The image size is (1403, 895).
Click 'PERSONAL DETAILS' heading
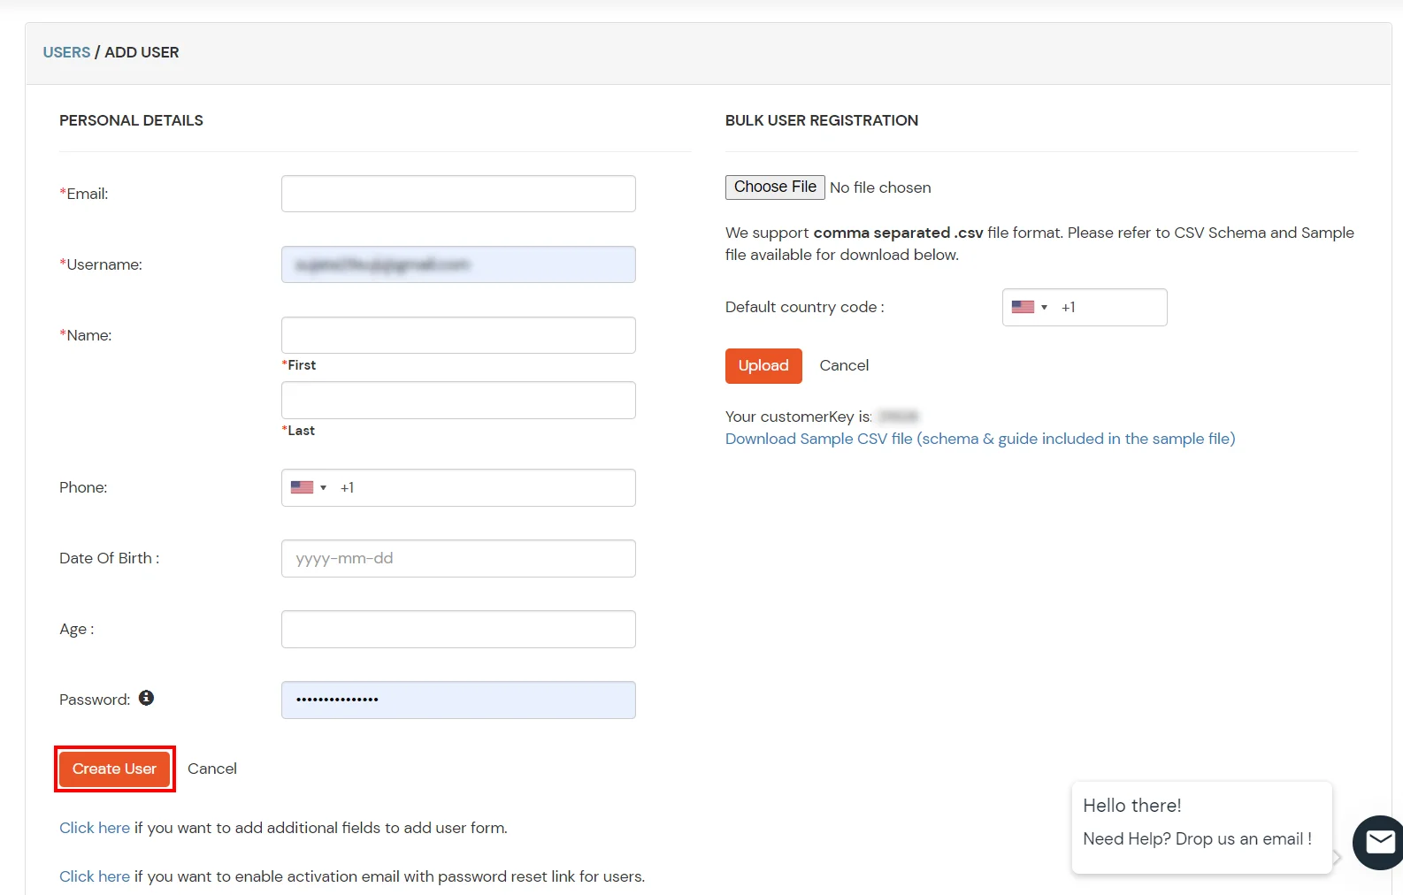pyautogui.click(x=131, y=120)
